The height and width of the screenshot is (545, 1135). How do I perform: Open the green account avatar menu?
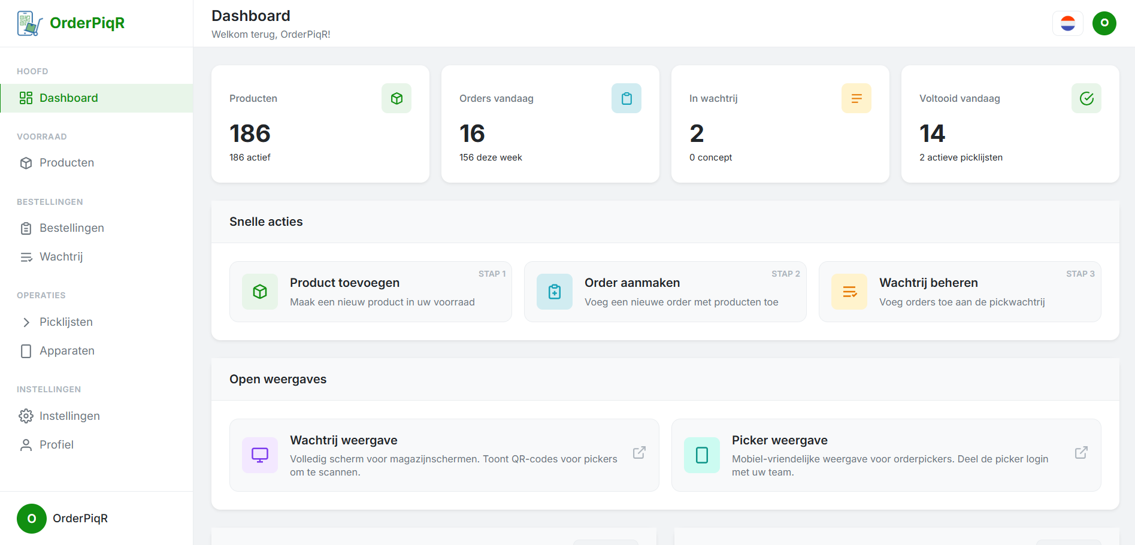(x=1104, y=23)
